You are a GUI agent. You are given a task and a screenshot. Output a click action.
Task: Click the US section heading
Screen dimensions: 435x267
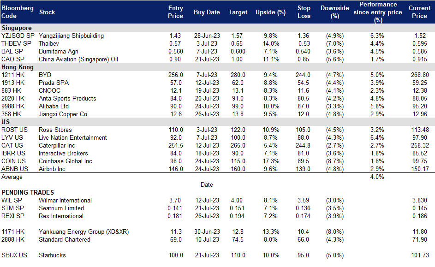point(6,122)
